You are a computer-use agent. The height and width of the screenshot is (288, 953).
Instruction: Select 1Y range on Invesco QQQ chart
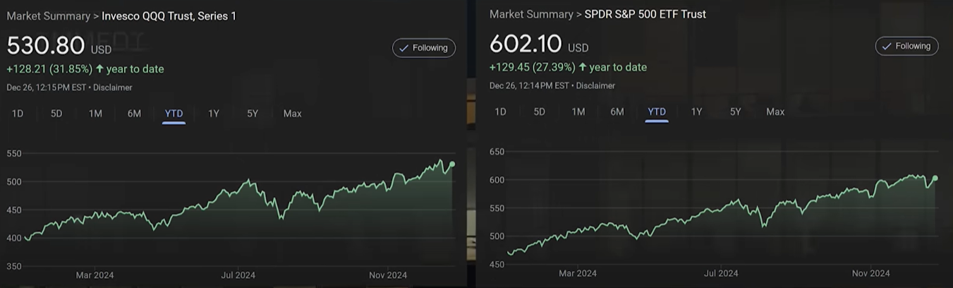214,114
